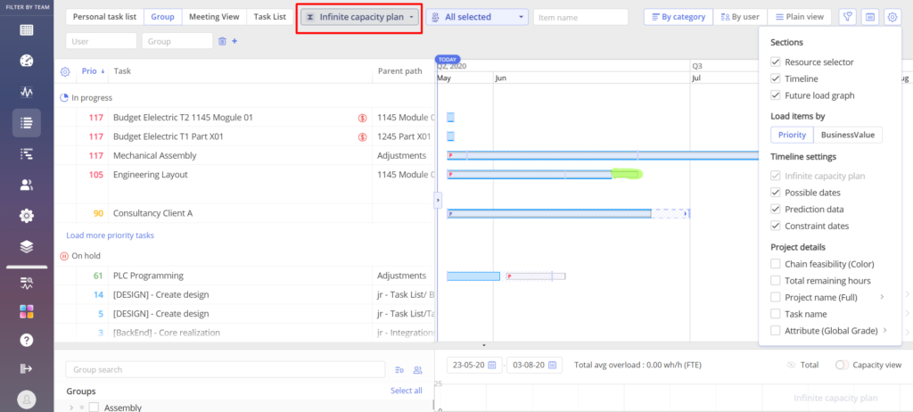This screenshot has width=913, height=412.
Task: Disable the Prediction data checkbox
Action: pos(776,210)
